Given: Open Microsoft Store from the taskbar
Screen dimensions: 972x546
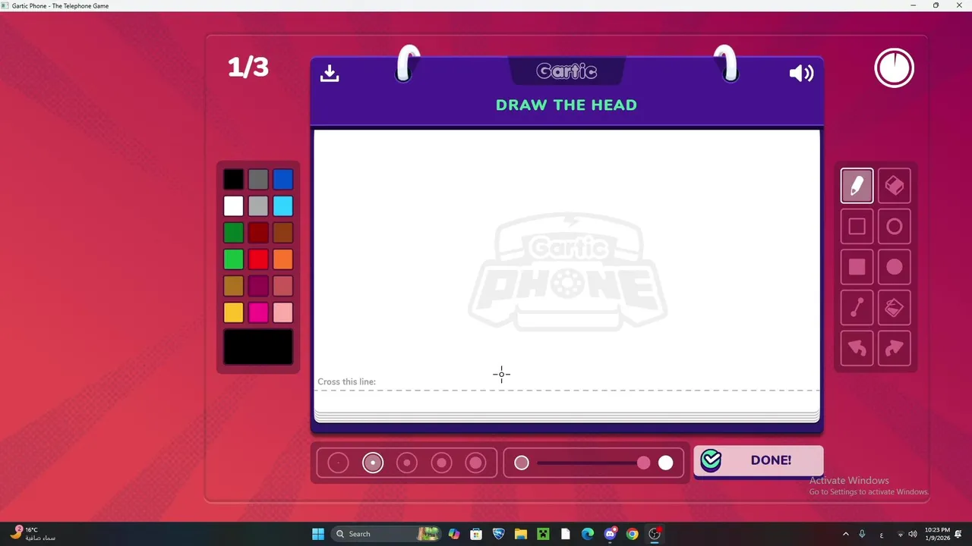Looking at the screenshot, I should (x=476, y=534).
